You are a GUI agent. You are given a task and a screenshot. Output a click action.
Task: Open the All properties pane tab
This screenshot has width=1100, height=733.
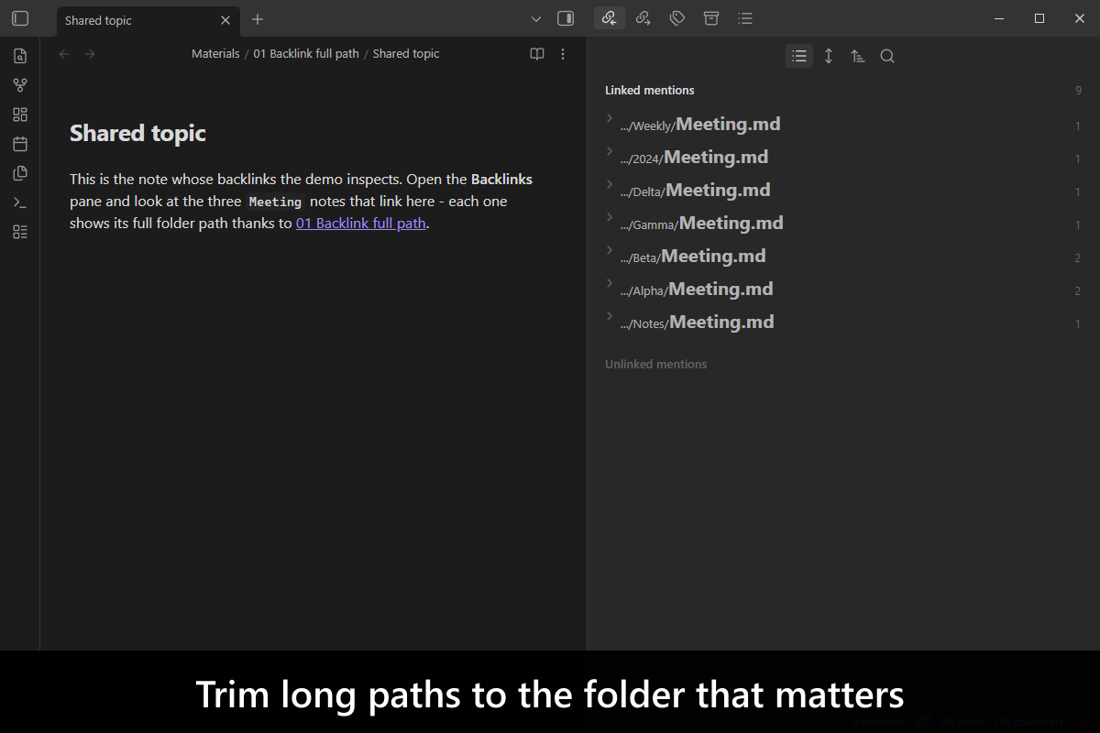(x=711, y=17)
